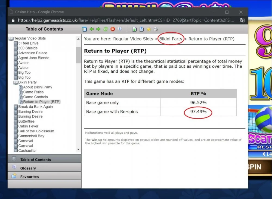Viewport: 272px width, 199px height.
Task: Click the Favourites folder icon in accordion
Action: tap(14, 176)
